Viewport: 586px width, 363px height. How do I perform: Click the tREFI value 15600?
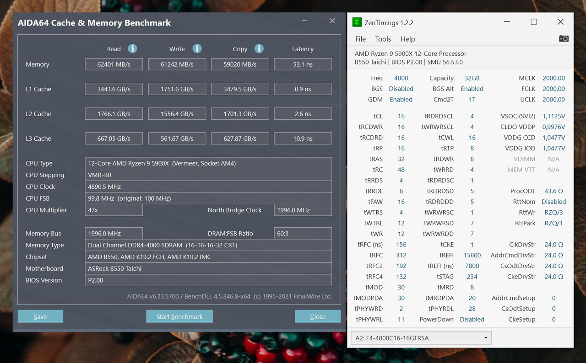(x=472, y=255)
